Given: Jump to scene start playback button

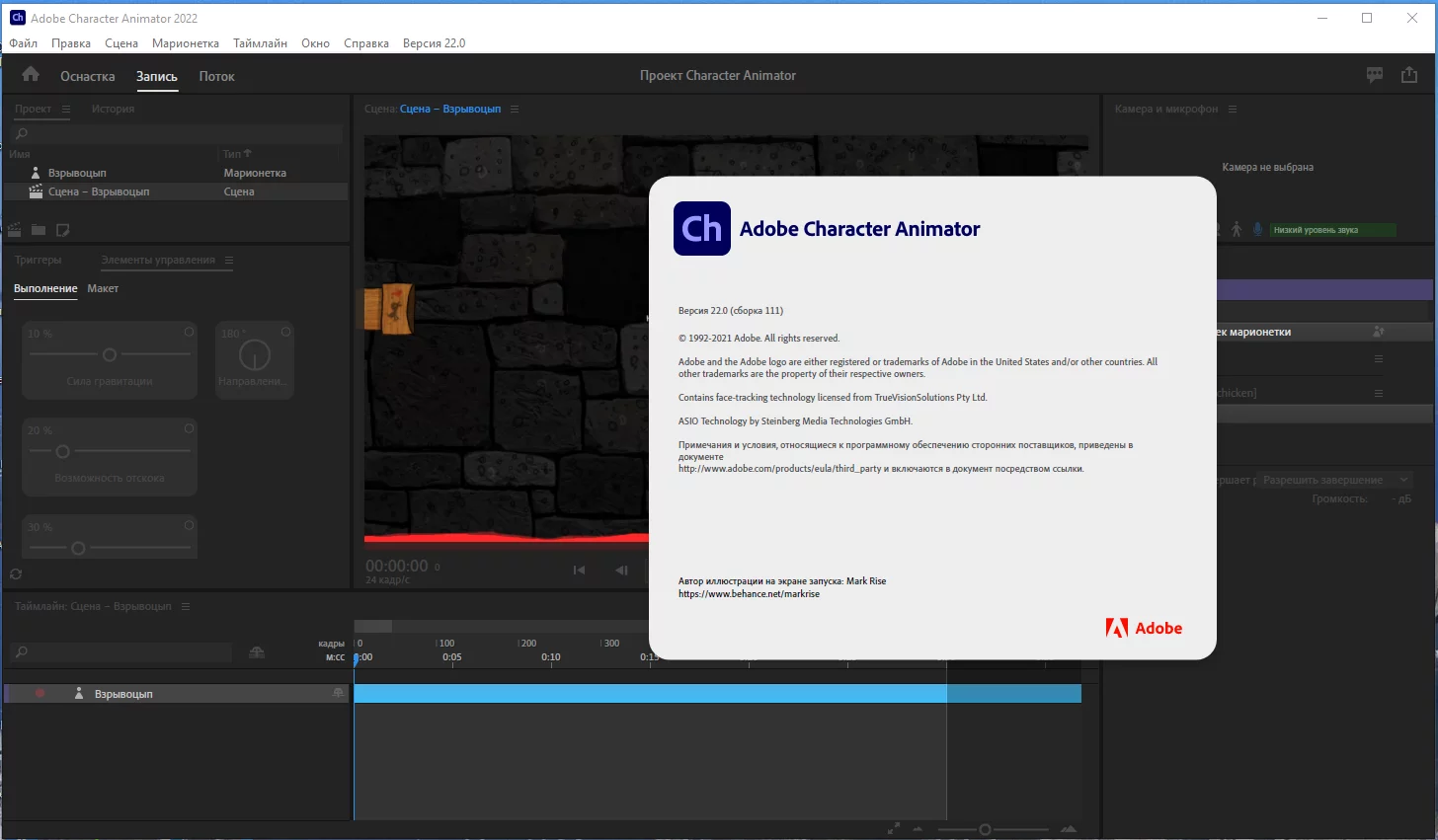Looking at the screenshot, I should point(579,570).
